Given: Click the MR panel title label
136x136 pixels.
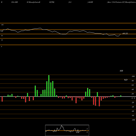Looking at the screenshot, I should point(121,71).
